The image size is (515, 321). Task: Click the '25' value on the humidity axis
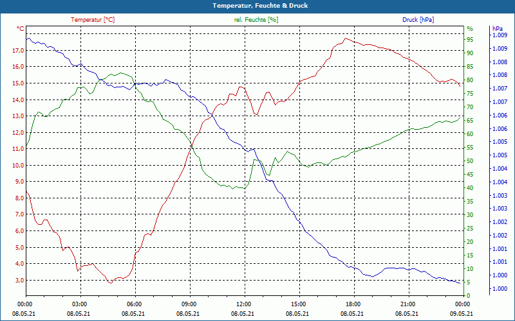[470, 229]
